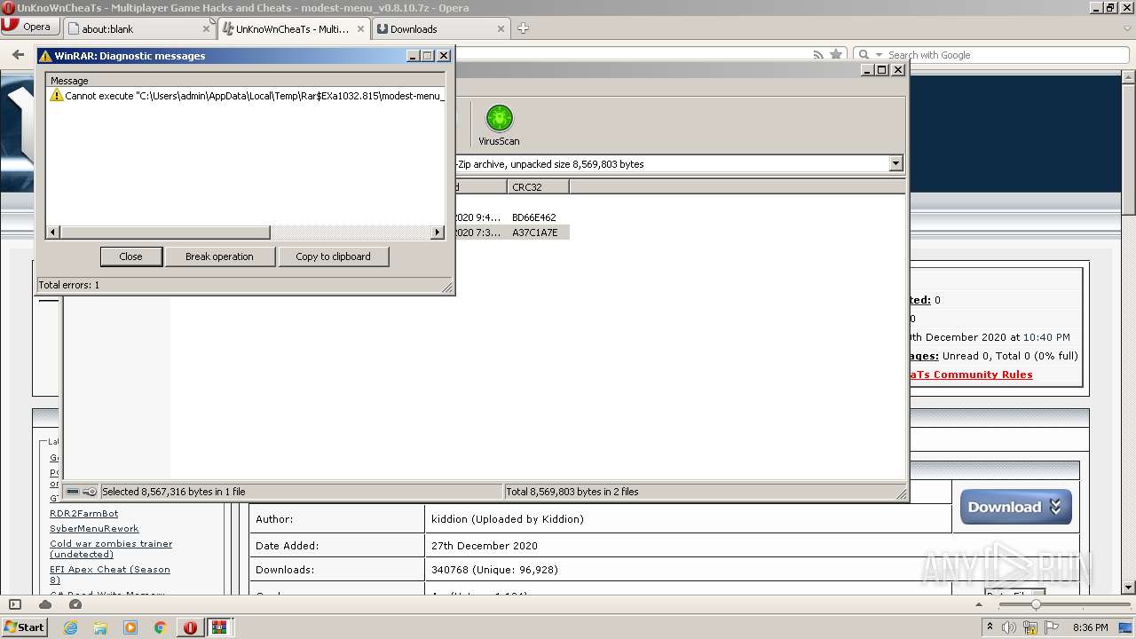Click the Download button on the page
This screenshot has width=1136, height=639.
coord(1015,507)
